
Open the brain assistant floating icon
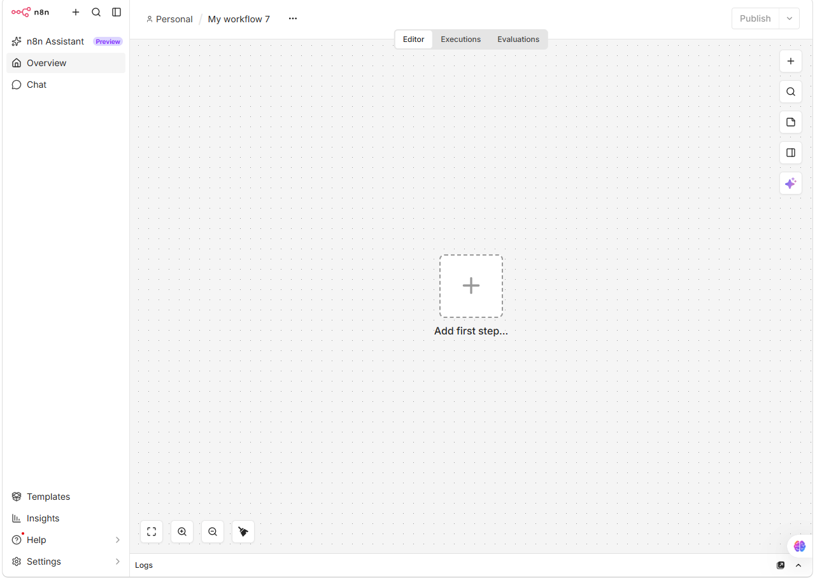pos(800,546)
